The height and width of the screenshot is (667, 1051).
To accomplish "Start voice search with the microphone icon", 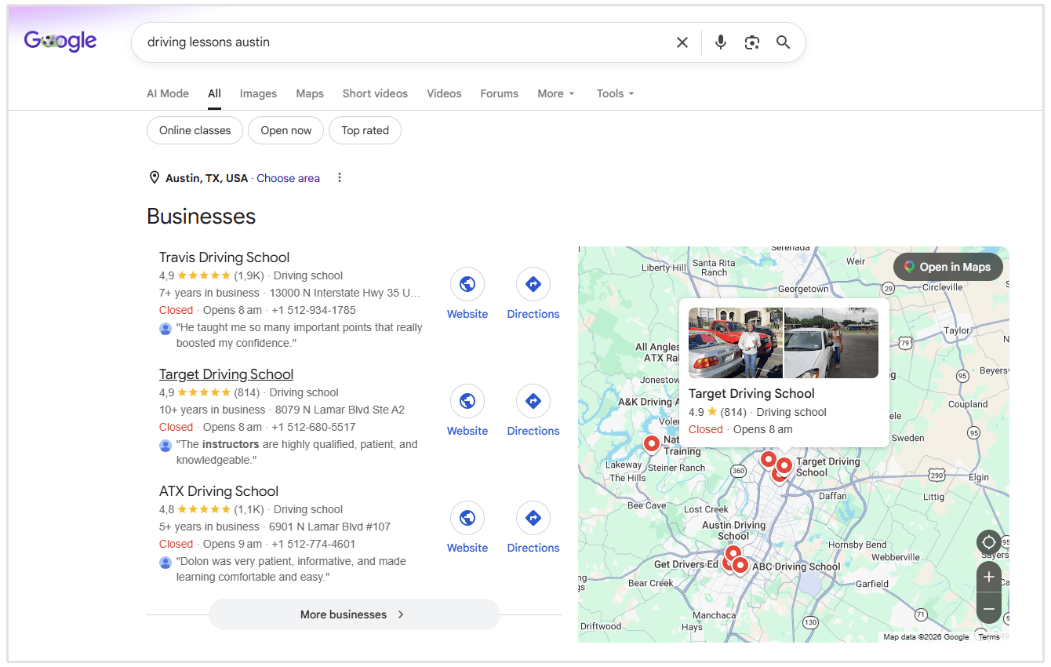I will pos(721,42).
